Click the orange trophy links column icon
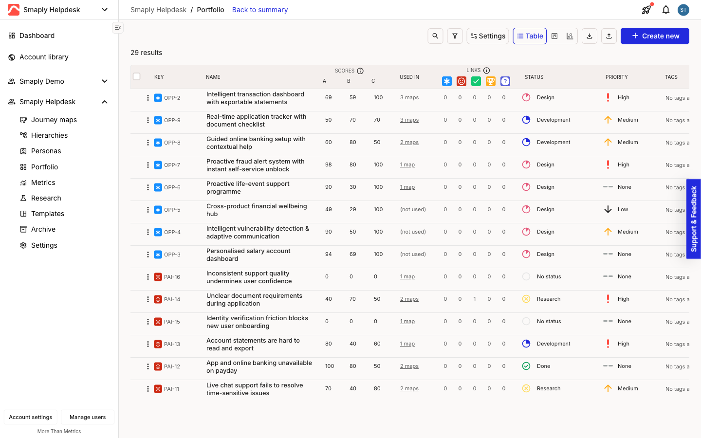Screen dimensions: 701x438 coord(491,81)
